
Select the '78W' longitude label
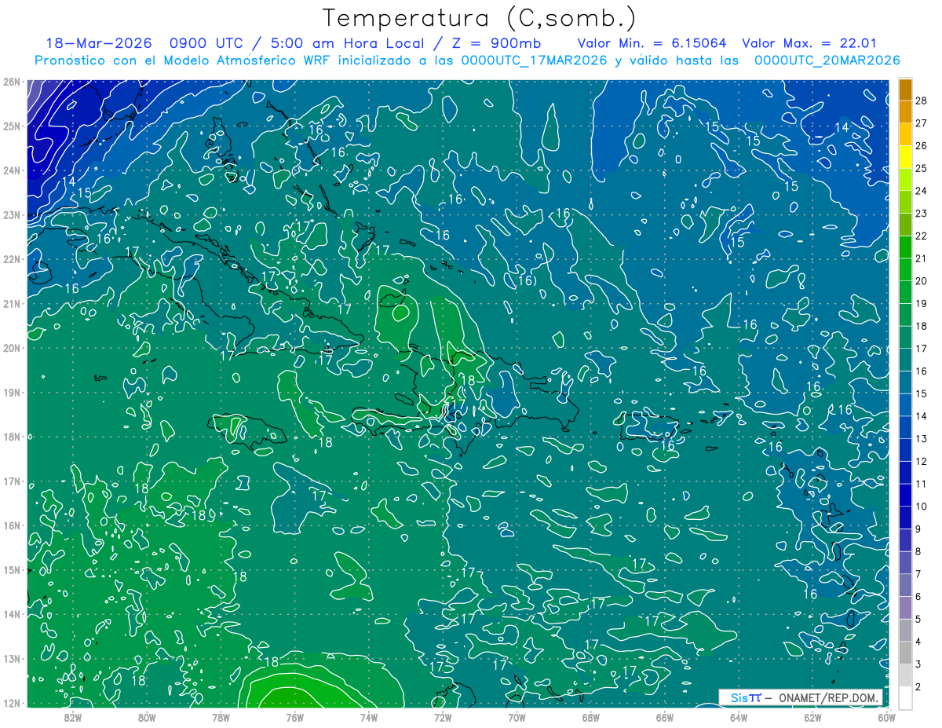[x=221, y=717]
